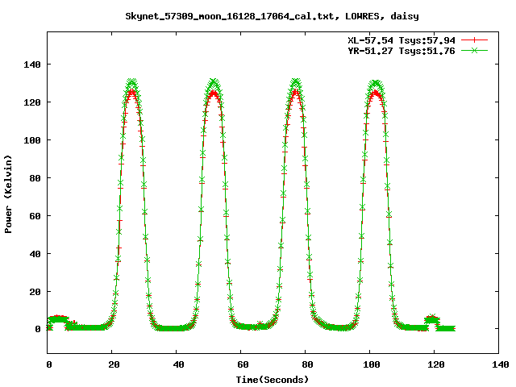Click the Time(Seconds) x-axis label
This screenshot has width=516, height=387.
pyautogui.click(x=273, y=380)
